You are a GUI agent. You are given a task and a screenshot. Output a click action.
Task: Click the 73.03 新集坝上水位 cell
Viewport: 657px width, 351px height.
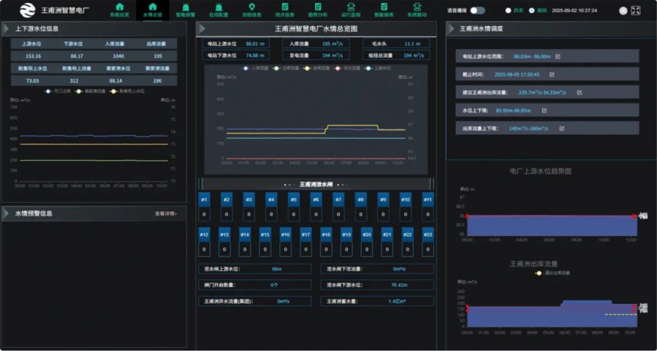(32, 81)
